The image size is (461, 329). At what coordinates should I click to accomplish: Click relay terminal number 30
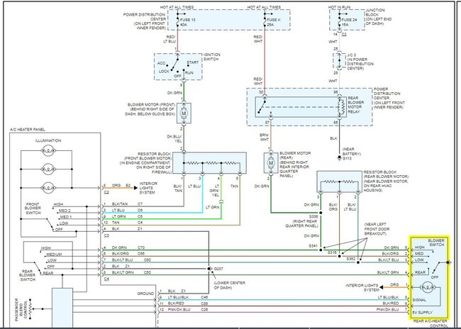pos(260,93)
